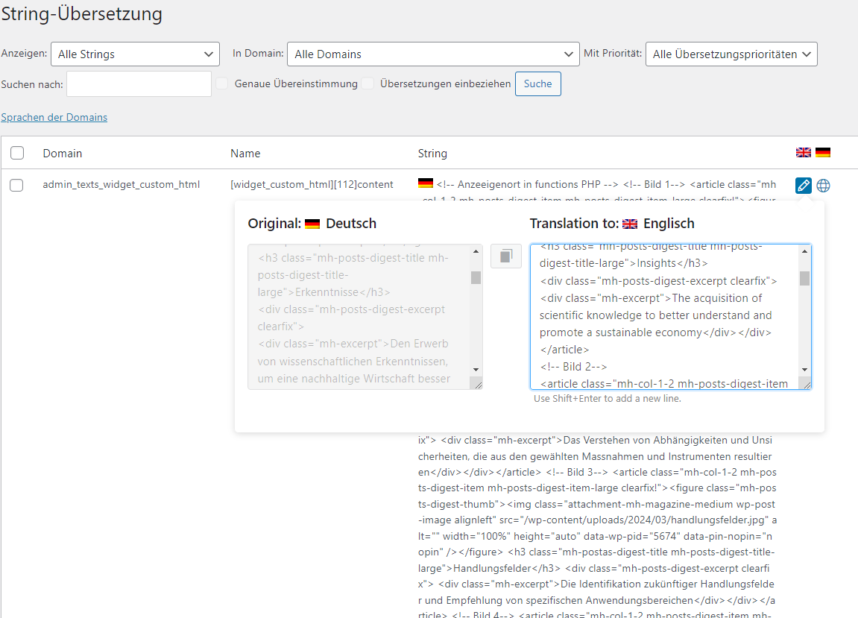Click resize handle of the translation textarea
Screen dimensions: 858x618
click(804, 383)
